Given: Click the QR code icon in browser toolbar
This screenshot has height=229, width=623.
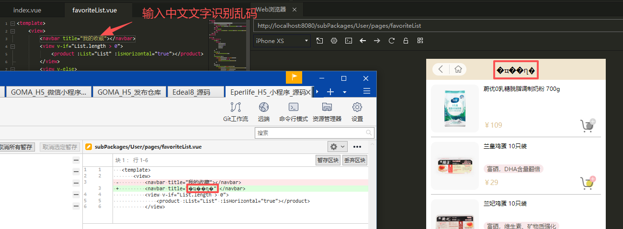Looking at the screenshot, I should pos(420,41).
